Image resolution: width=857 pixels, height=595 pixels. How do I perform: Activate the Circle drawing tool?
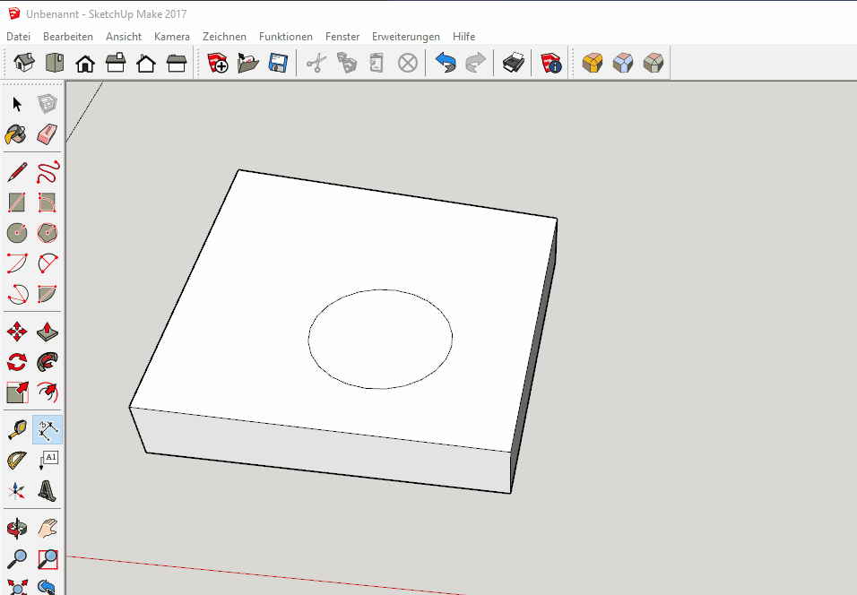pos(16,233)
